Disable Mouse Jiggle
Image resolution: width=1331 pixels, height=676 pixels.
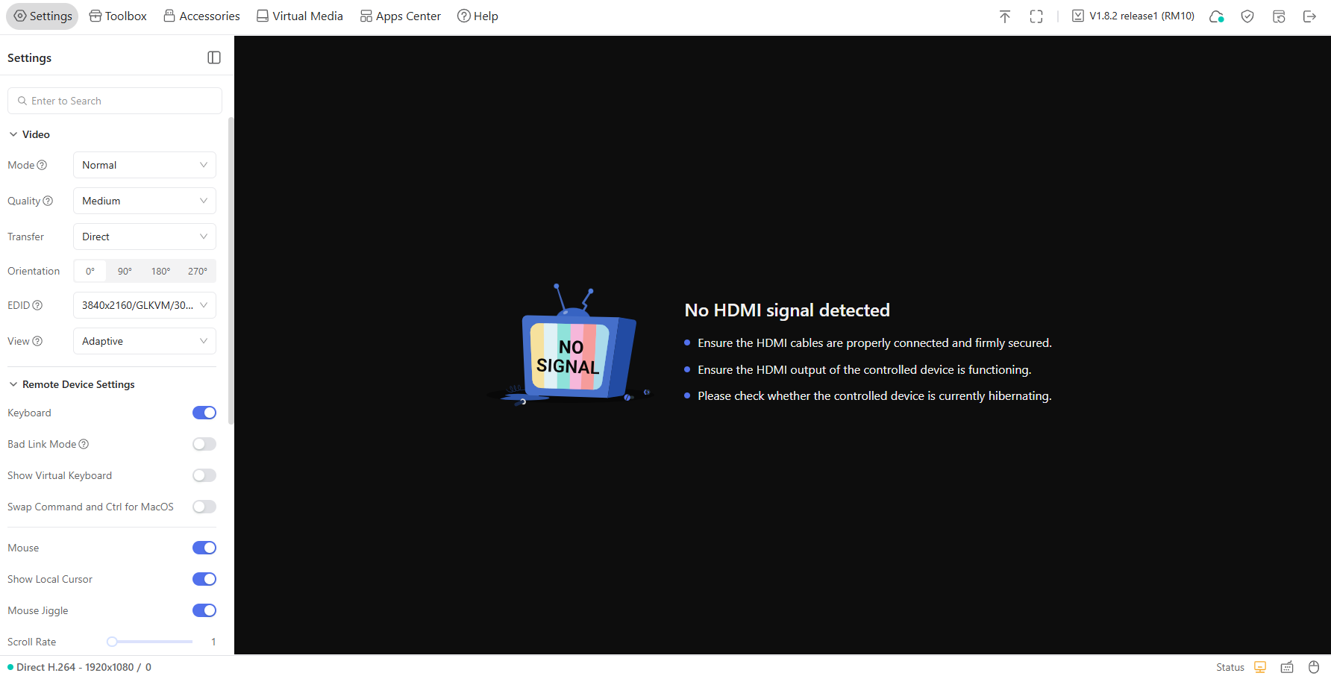[204, 610]
